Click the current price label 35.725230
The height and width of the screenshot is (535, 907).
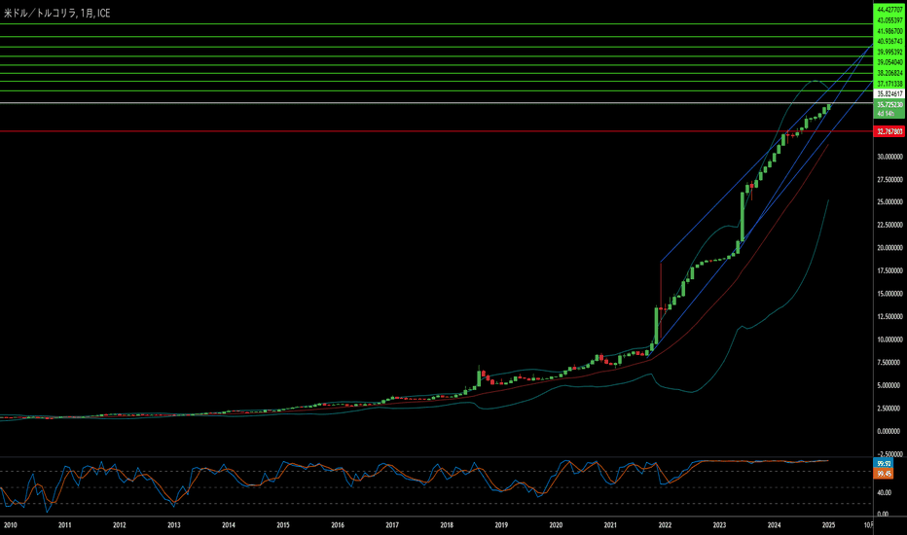click(x=889, y=105)
